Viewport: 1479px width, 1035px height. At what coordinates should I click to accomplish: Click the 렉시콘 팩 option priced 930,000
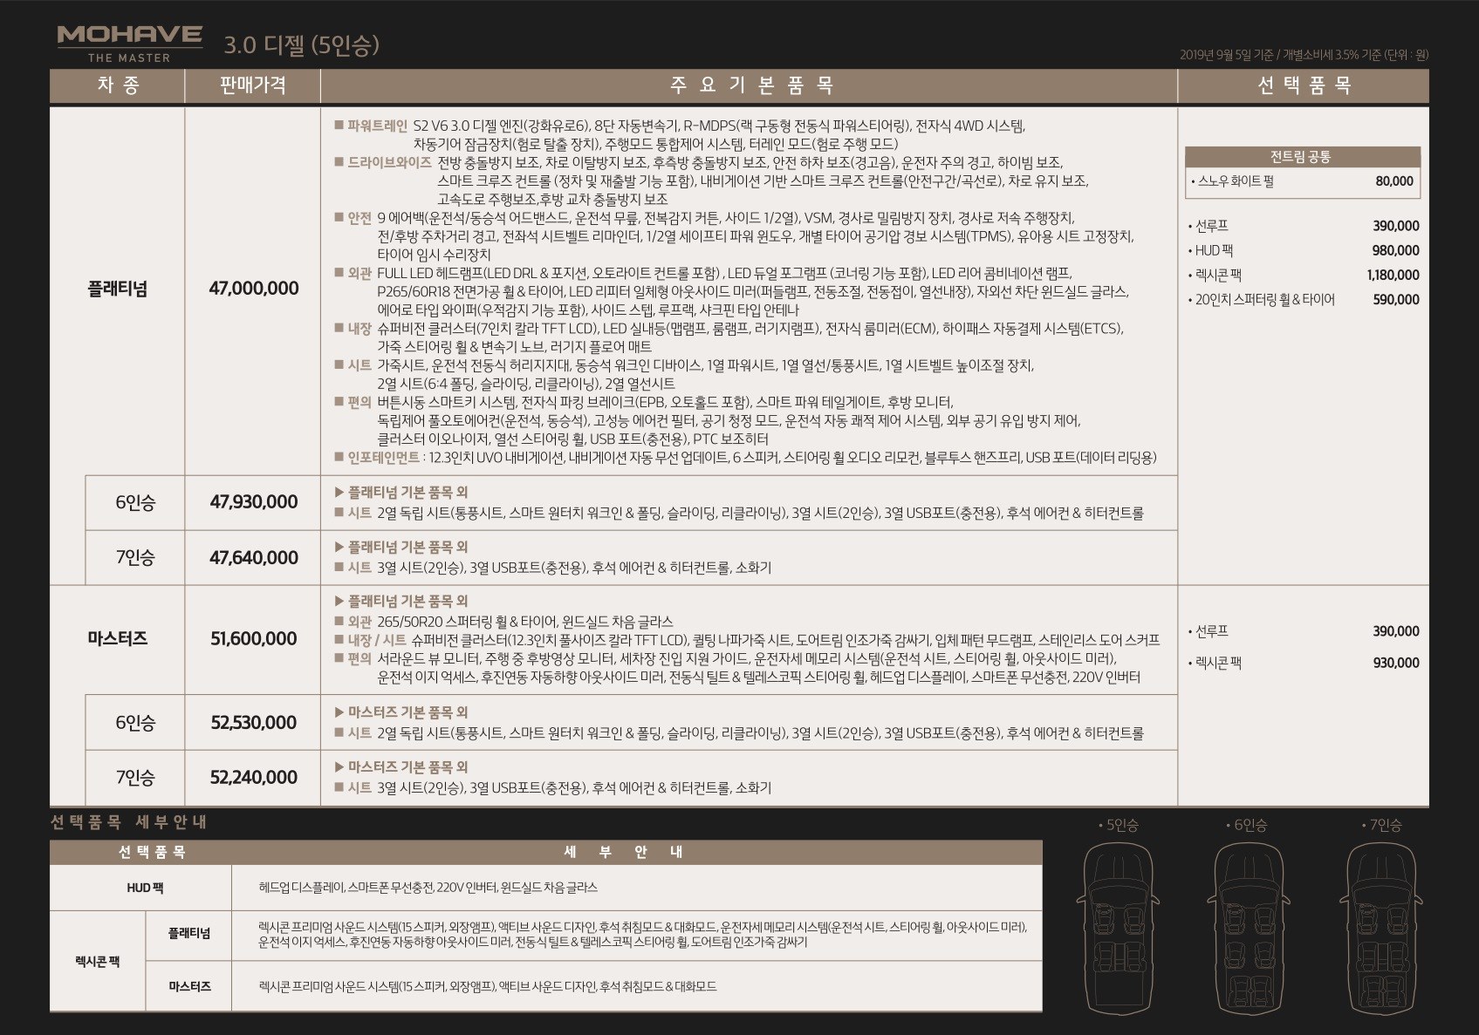(1218, 663)
